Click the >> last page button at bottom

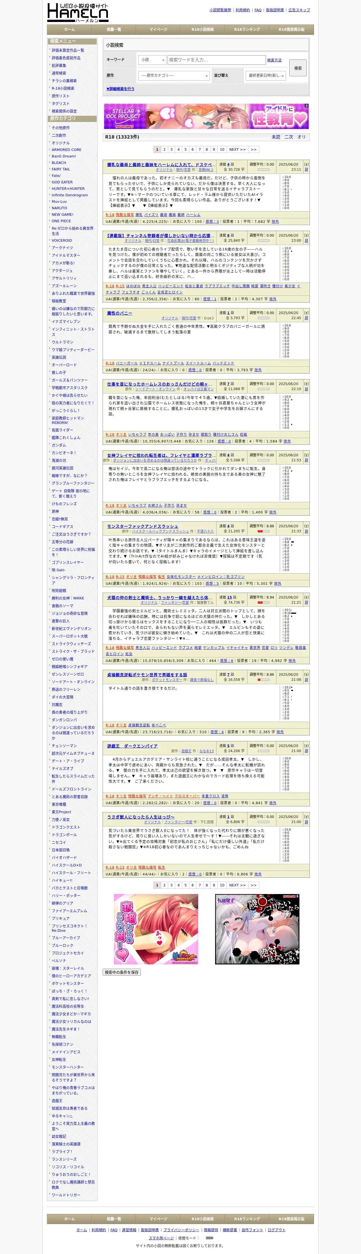254,885
